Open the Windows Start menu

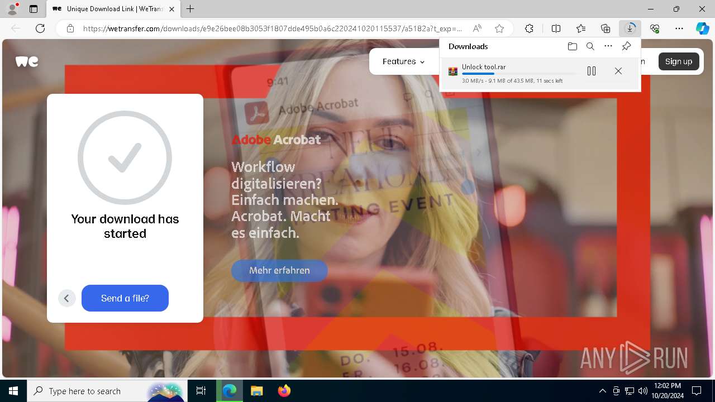pyautogui.click(x=13, y=391)
